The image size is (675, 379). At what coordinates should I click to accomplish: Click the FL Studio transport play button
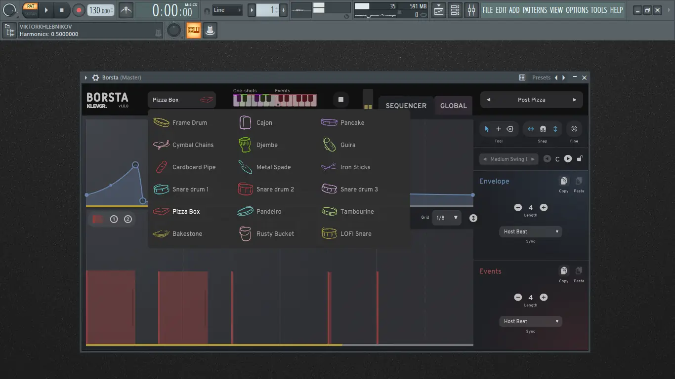[46, 10]
